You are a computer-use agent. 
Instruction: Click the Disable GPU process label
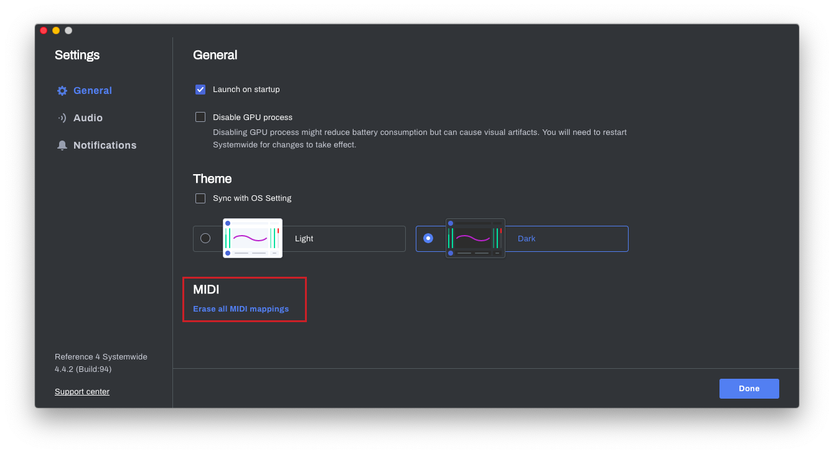[x=253, y=118]
